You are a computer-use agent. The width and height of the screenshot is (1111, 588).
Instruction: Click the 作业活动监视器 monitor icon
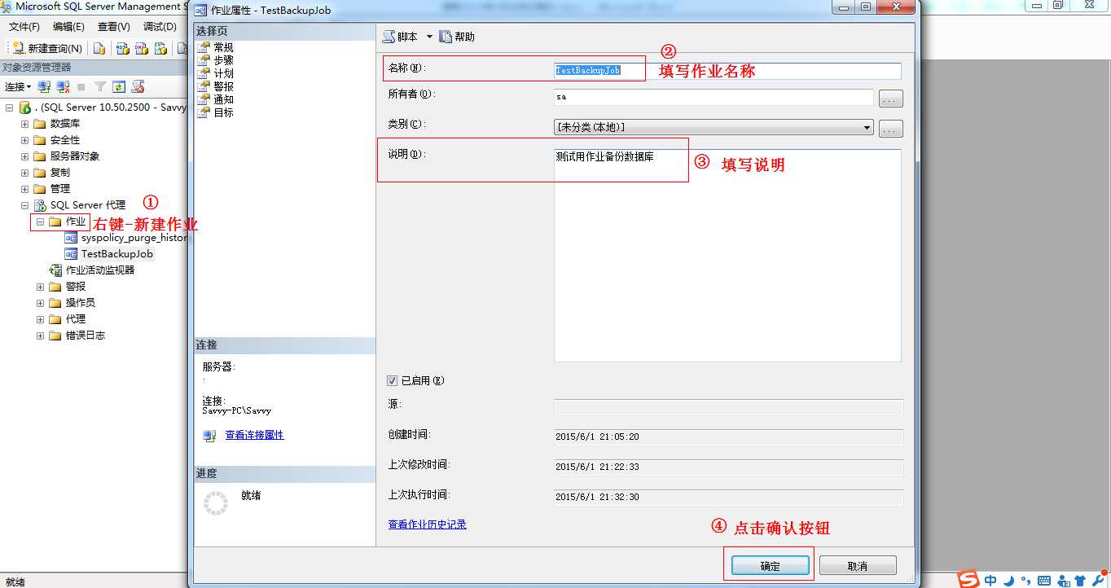tap(55, 270)
